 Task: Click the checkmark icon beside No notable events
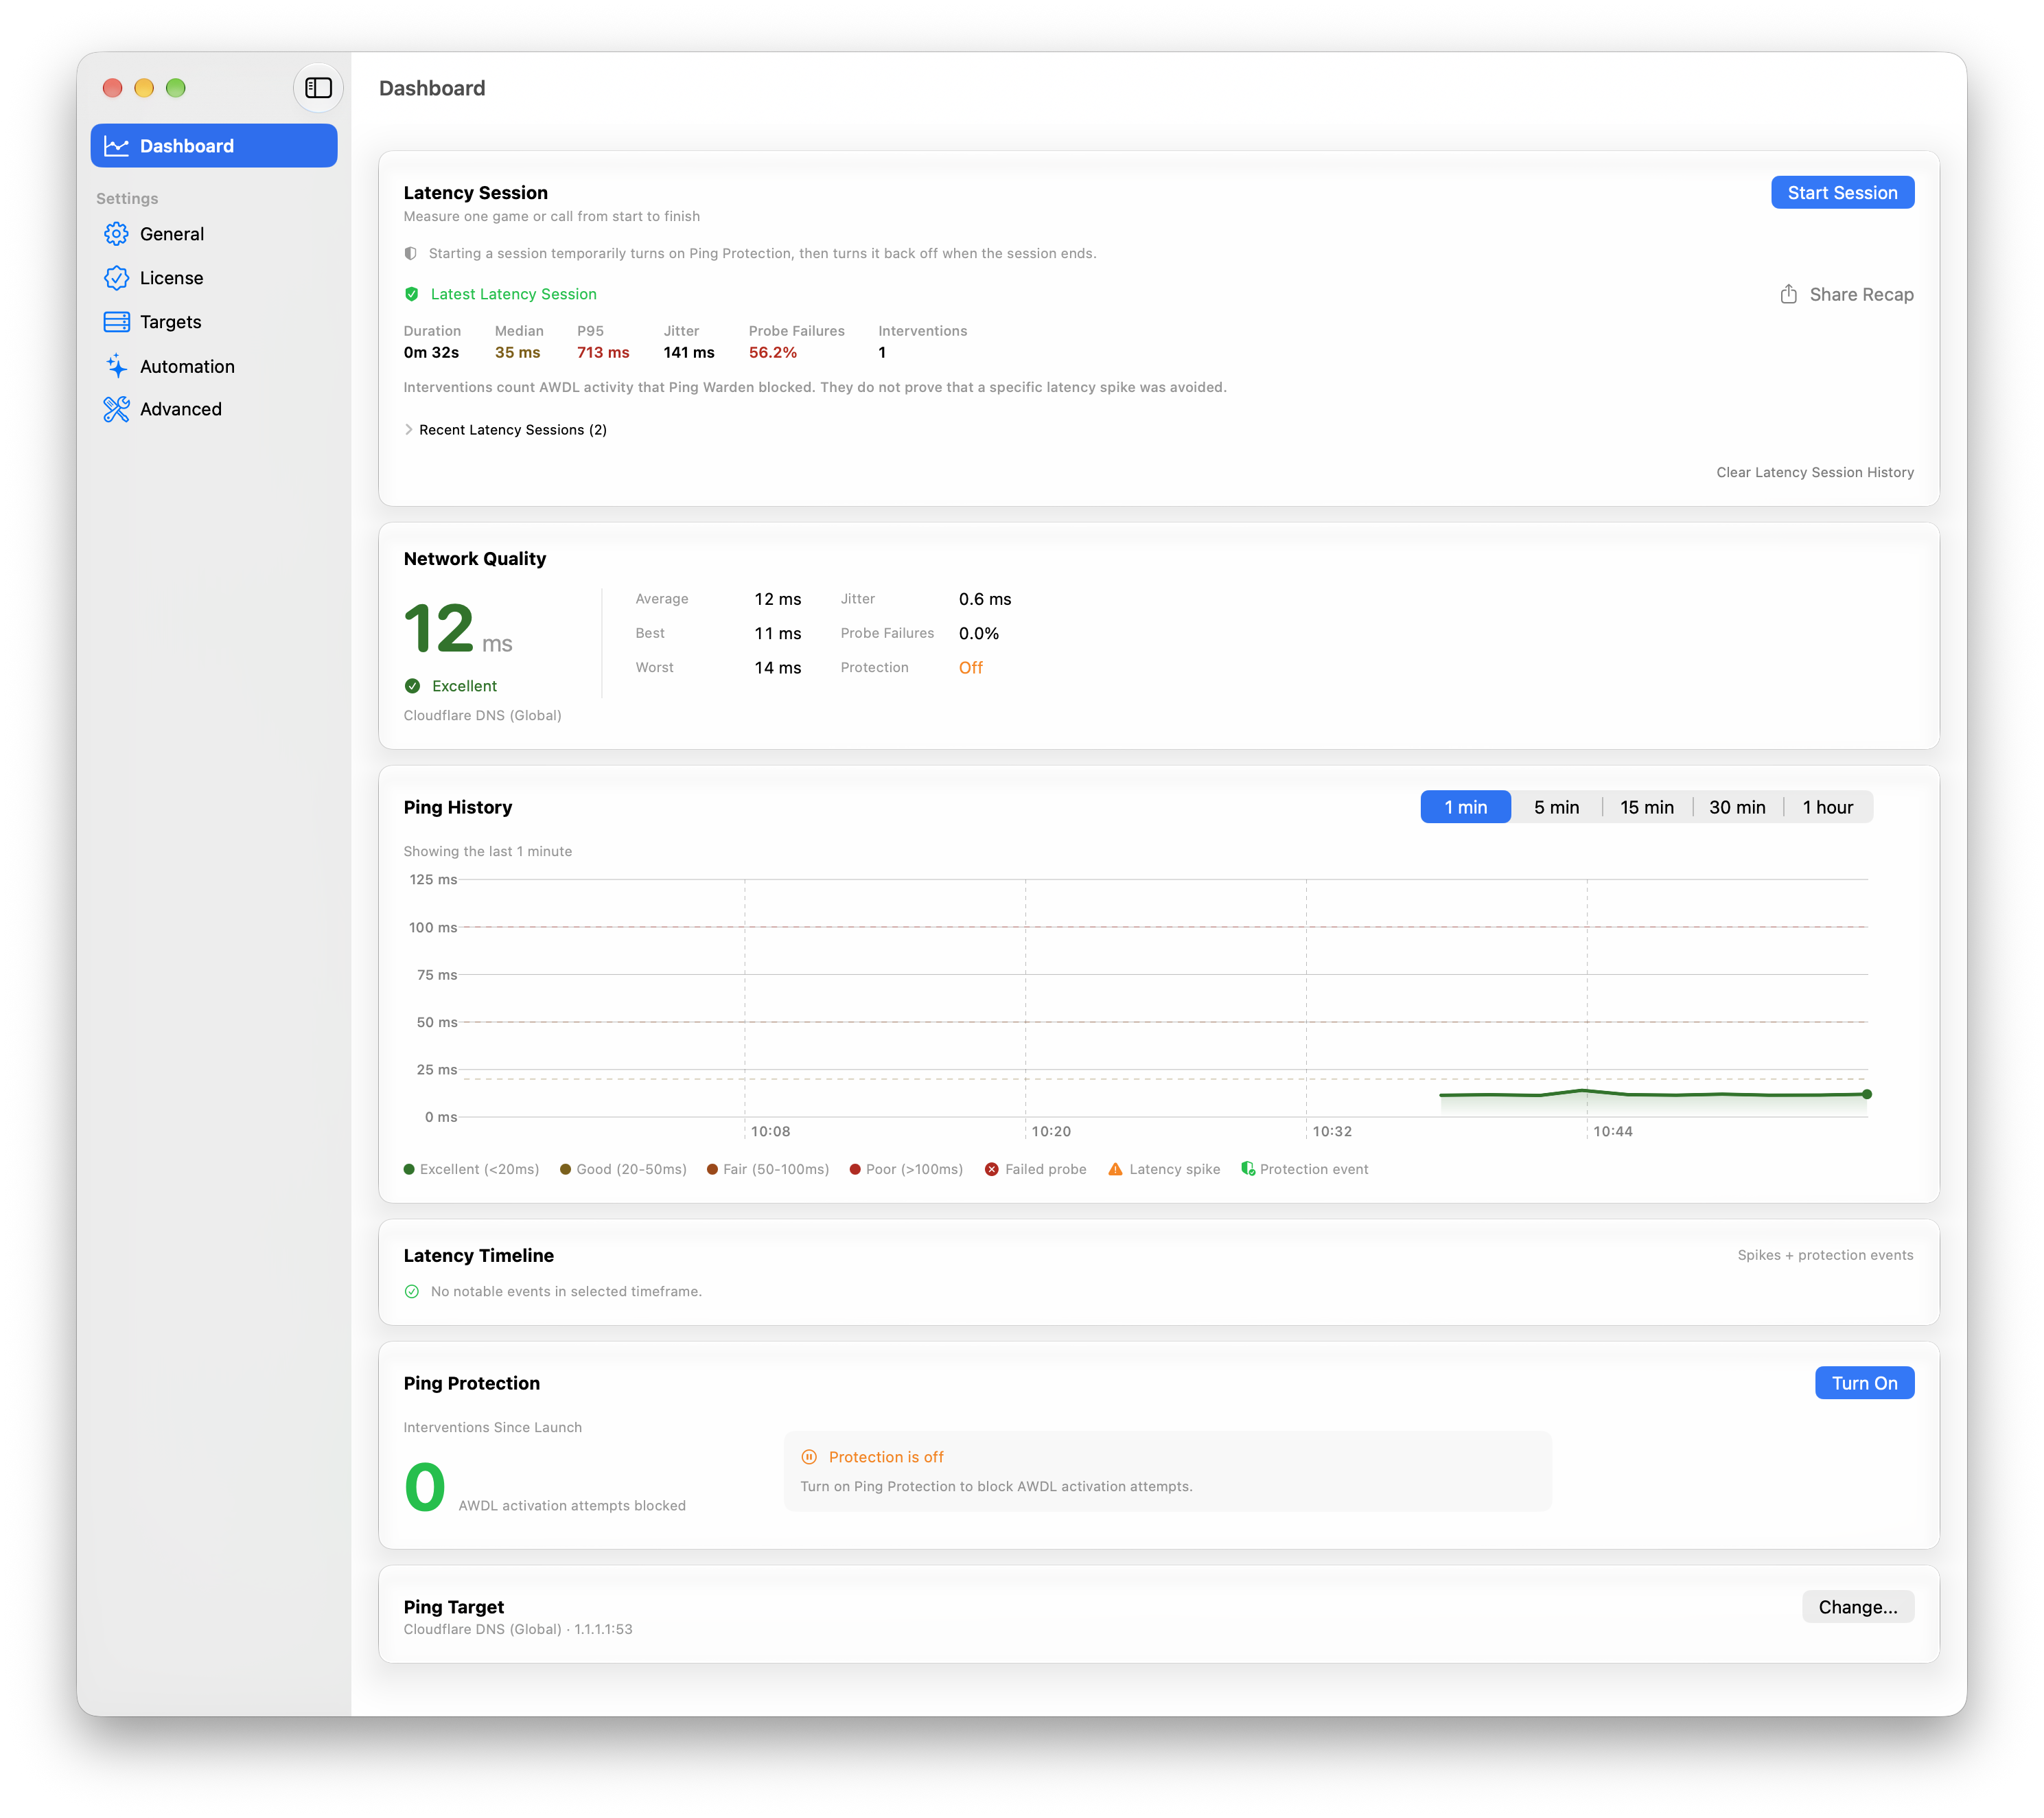click(412, 1291)
